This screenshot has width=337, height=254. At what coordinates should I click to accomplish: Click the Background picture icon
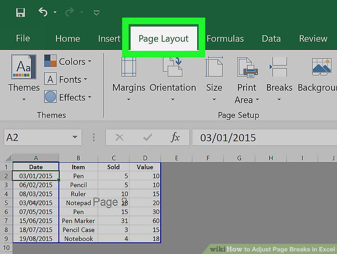click(322, 67)
